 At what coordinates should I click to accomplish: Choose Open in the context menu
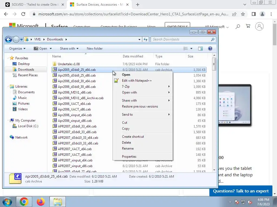coord(143,75)
